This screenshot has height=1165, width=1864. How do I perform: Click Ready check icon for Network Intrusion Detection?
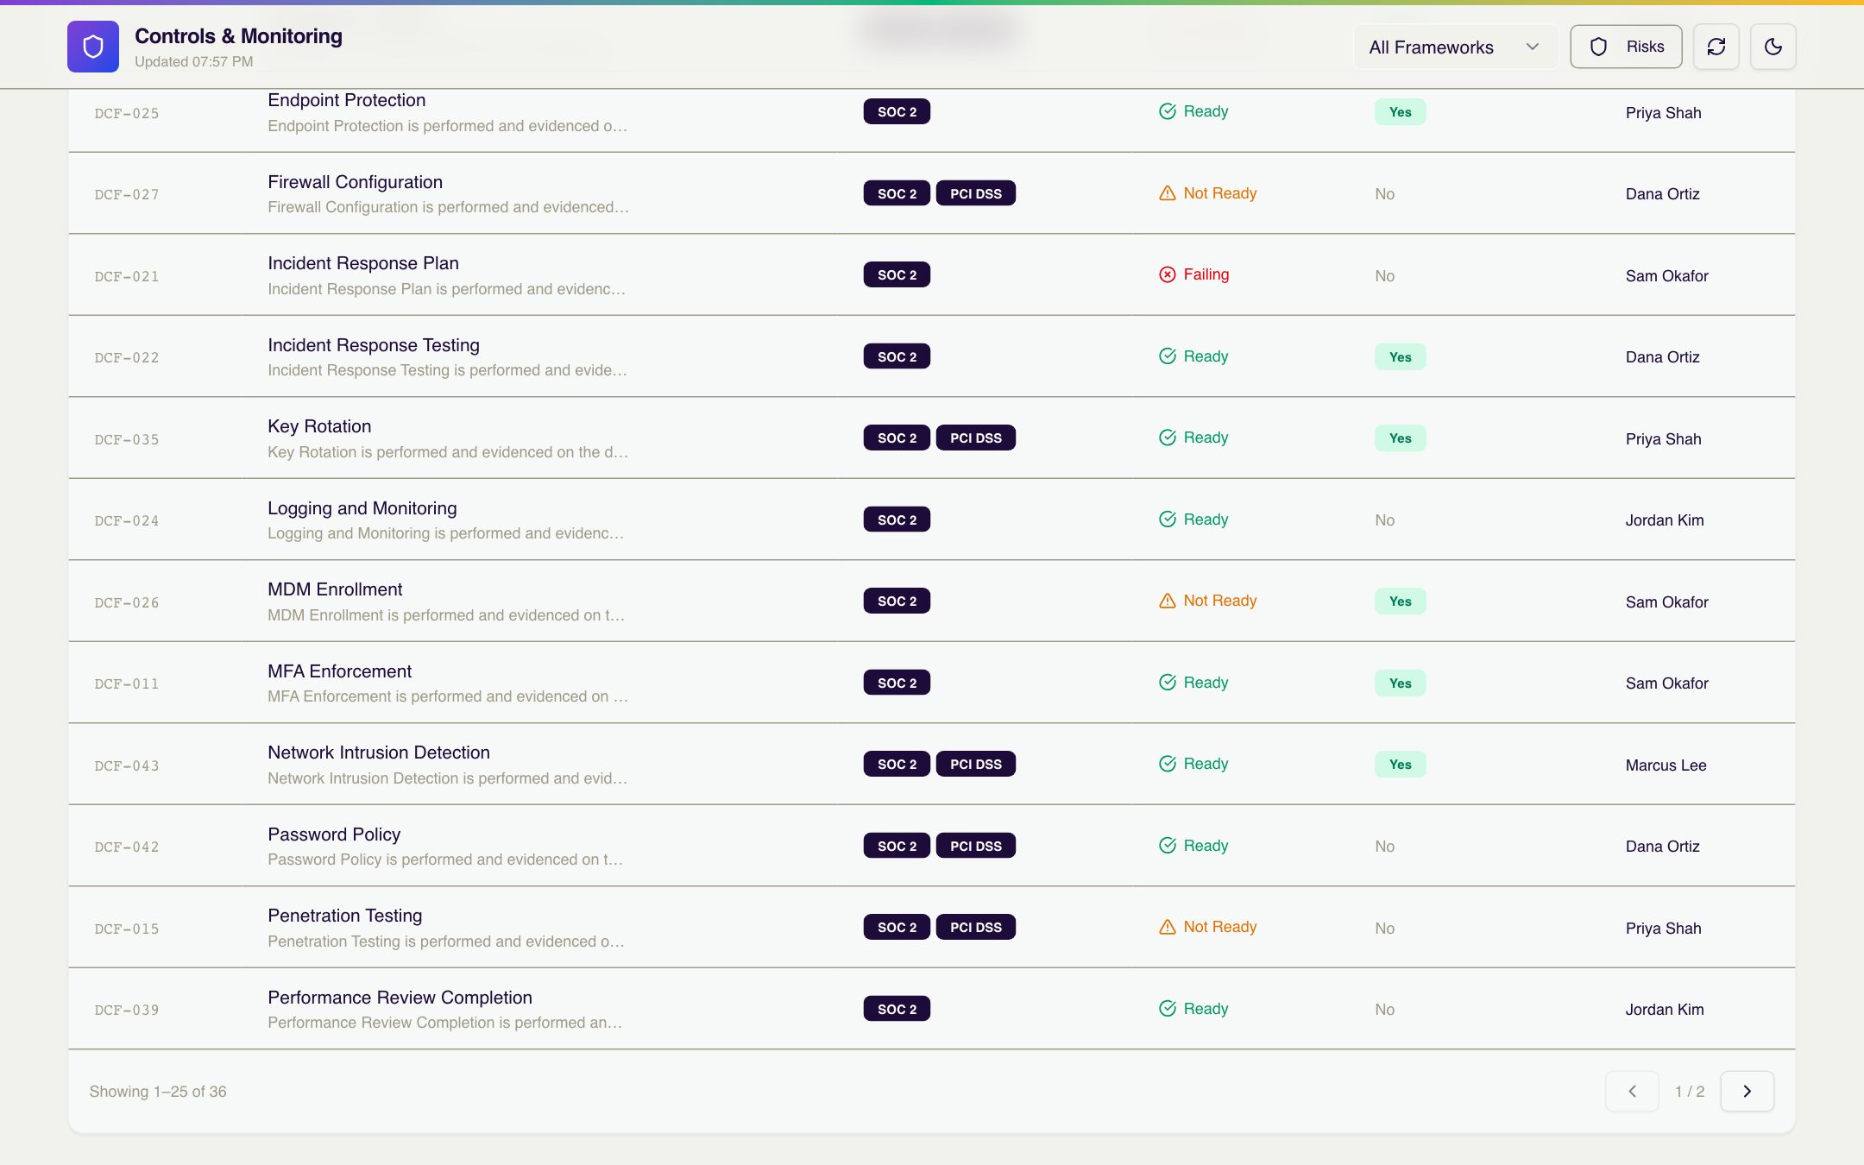coord(1168,764)
